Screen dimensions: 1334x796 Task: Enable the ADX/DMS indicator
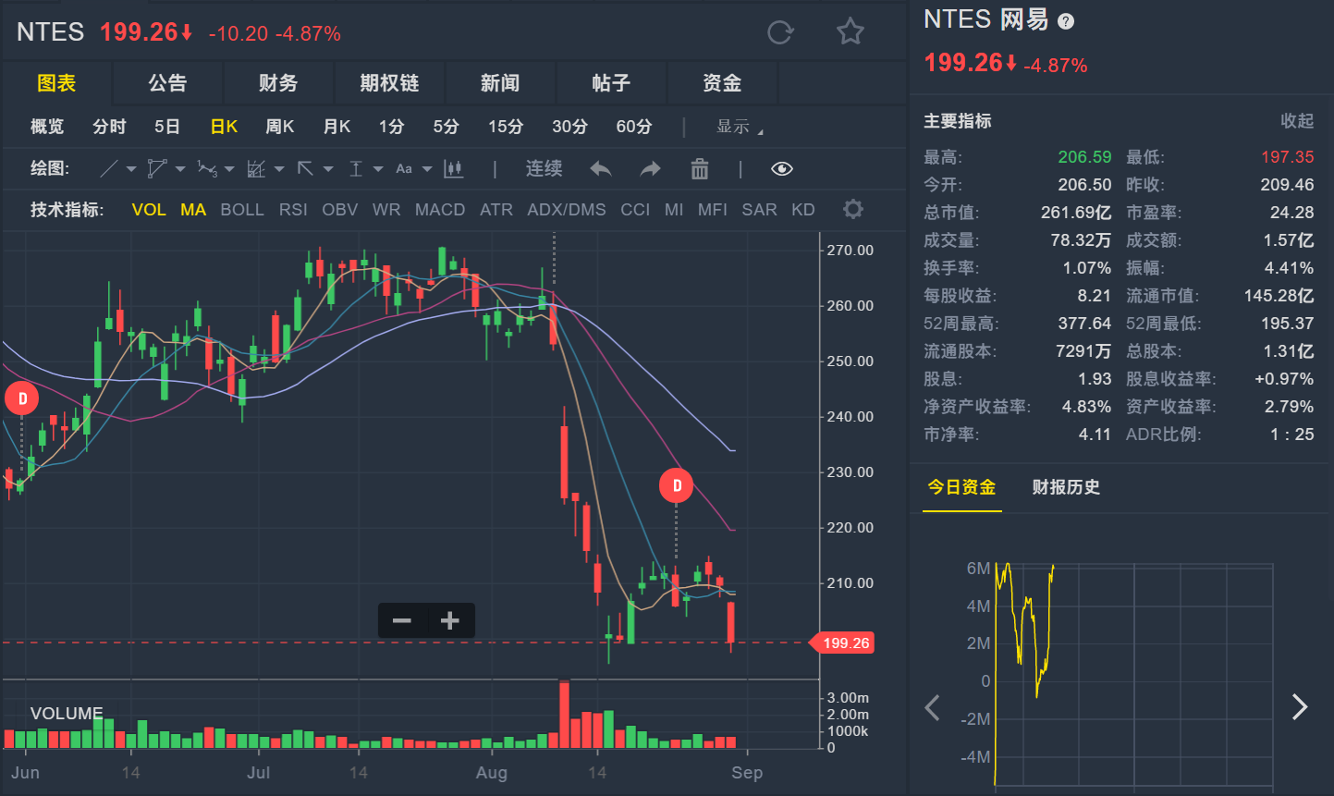coord(567,210)
